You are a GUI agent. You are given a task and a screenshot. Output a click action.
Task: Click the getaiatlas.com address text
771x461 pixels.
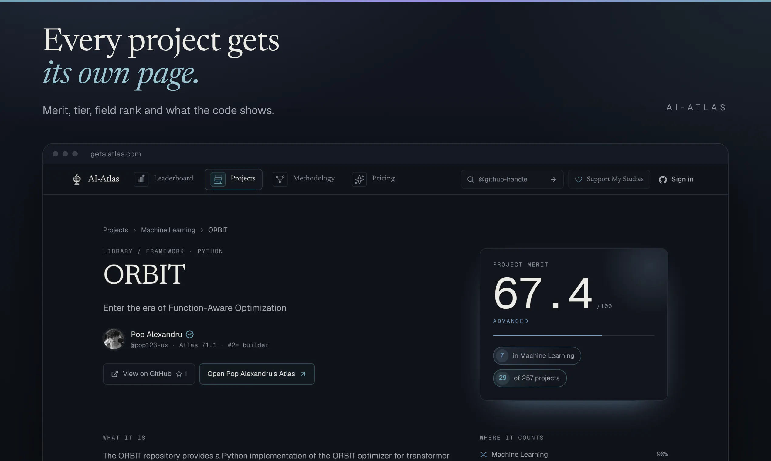tap(116, 154)
